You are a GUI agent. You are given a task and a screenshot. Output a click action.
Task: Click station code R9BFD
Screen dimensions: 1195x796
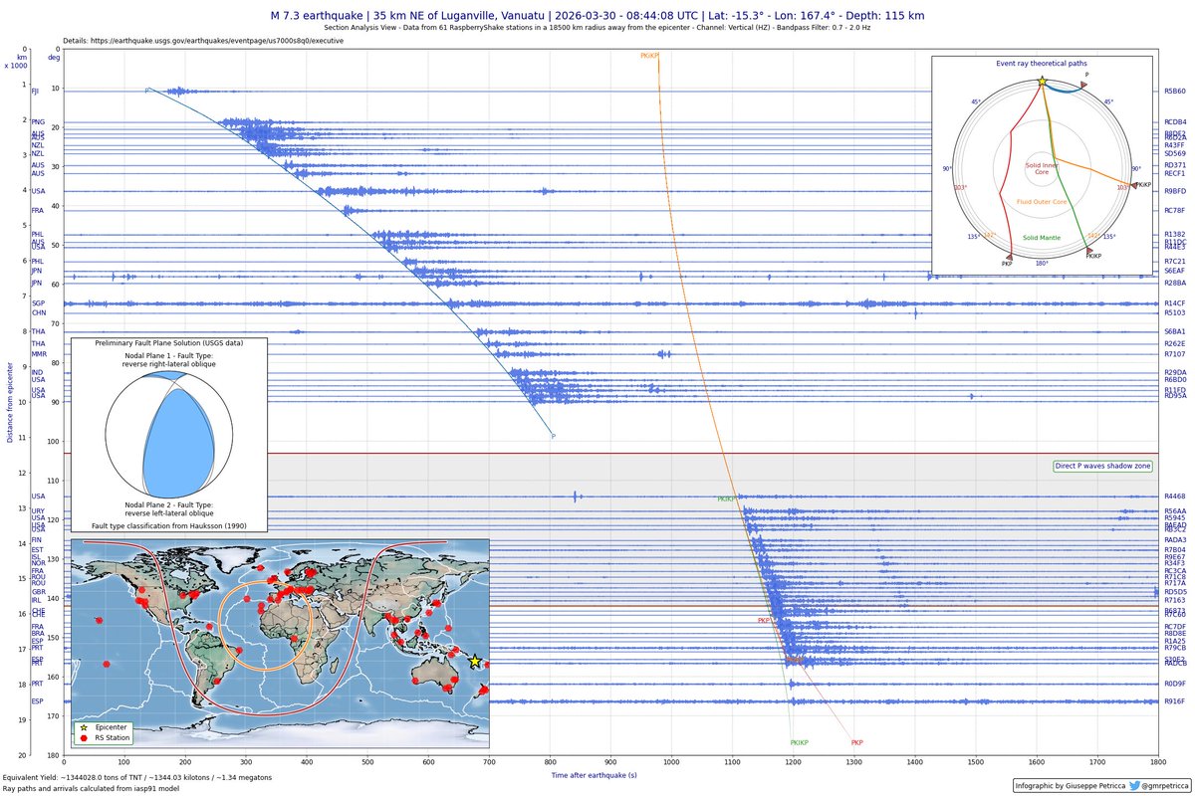click(1175, 191)
